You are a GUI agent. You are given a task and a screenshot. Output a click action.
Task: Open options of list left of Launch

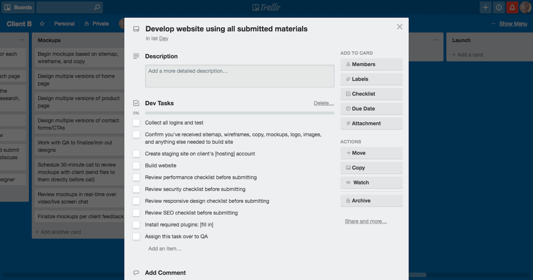436,40
